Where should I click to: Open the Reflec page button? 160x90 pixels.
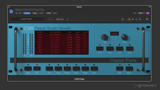coord(85,68)
